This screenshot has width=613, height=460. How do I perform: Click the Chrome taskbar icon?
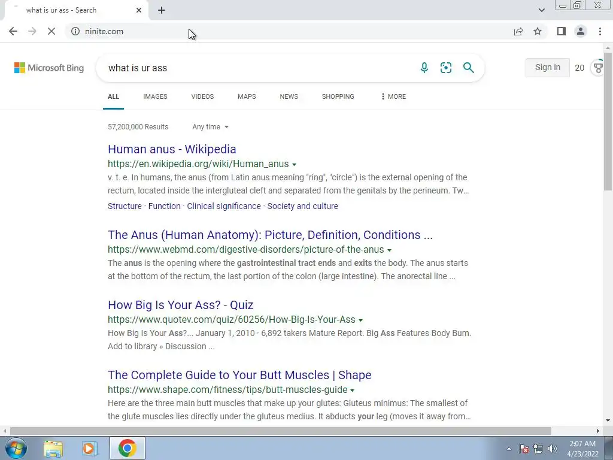(128, 448)
